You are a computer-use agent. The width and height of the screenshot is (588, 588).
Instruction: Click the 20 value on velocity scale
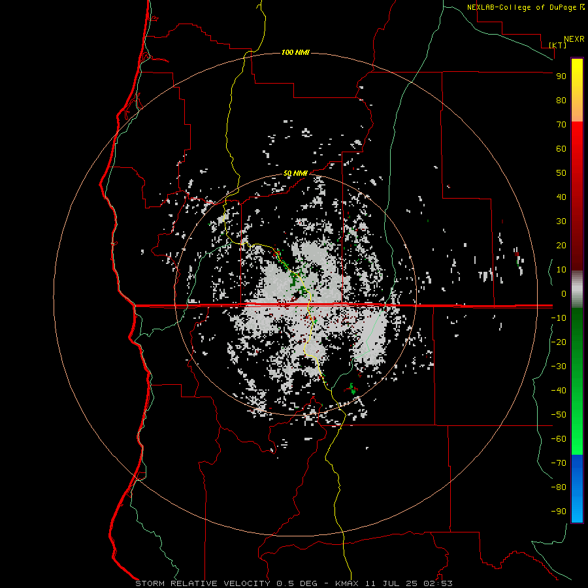pos(561,245)
